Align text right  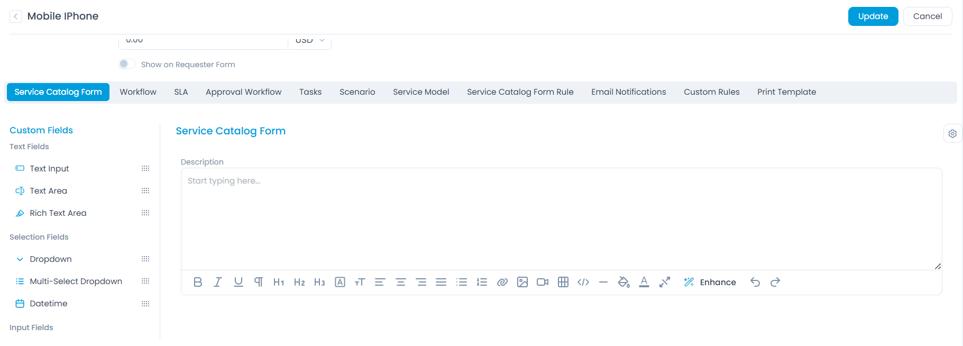click(421, 283)
